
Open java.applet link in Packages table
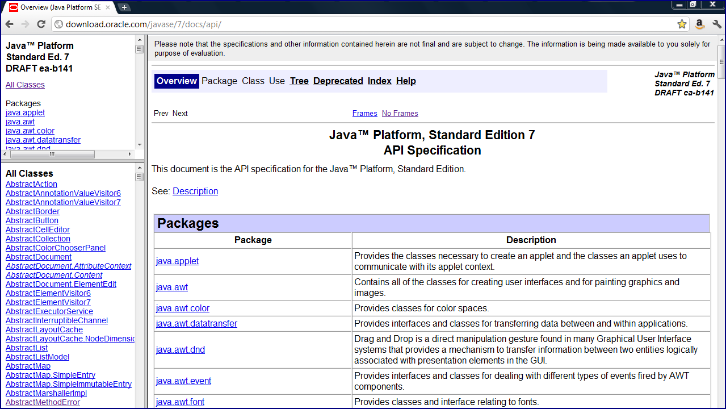(177, 261)
